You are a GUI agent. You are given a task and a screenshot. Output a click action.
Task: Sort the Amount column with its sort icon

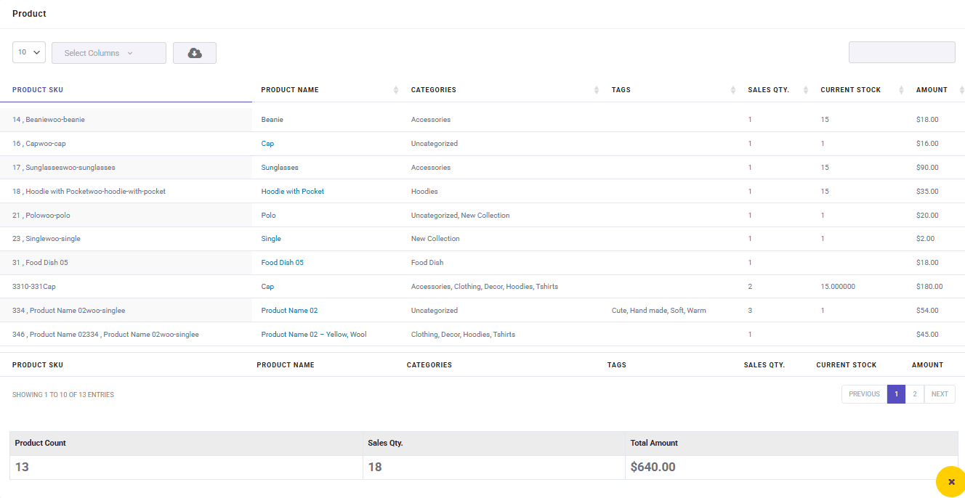(961, 89)
